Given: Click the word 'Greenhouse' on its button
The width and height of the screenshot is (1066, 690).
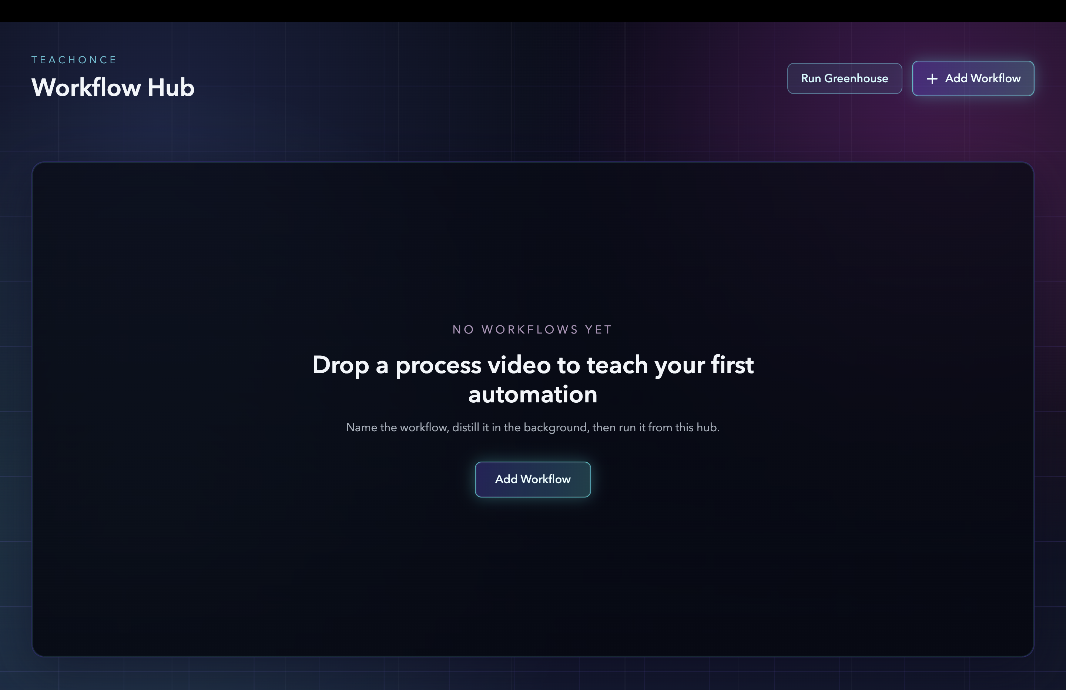Looking at the screenshot, I should (x=856, y=78).
